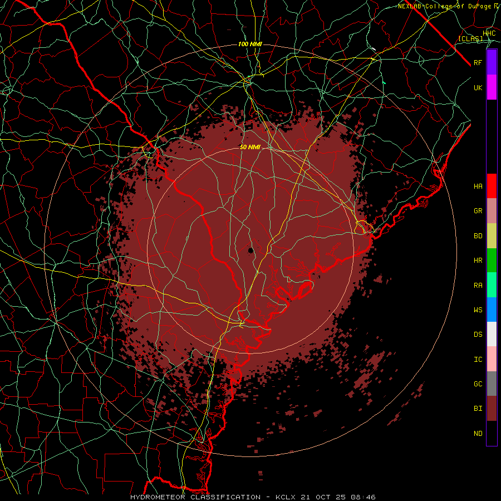Image resolution: width=501 pixels, height=501 pixels.
Task: Click the 50 NMI range ring label
Action: [x=250, y=147]
